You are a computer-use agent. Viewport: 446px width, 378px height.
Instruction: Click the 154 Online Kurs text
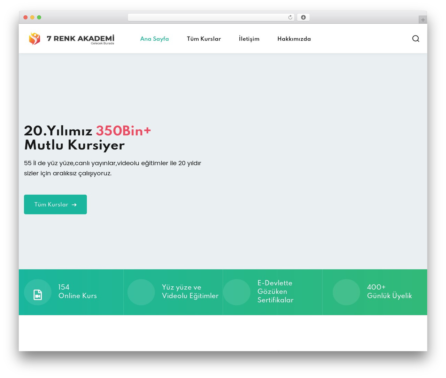(77, 292)
